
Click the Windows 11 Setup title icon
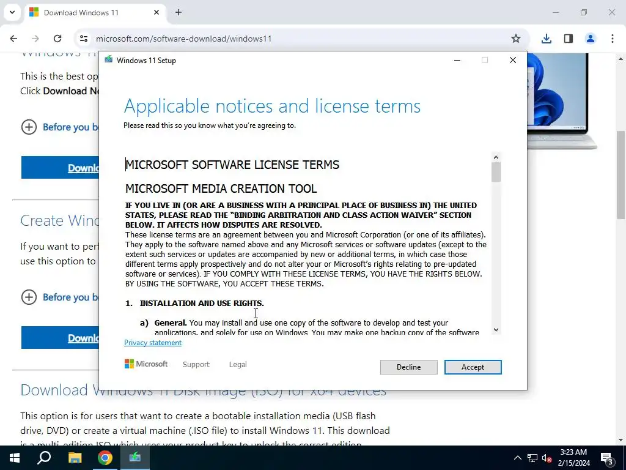(x=109, y=60)
